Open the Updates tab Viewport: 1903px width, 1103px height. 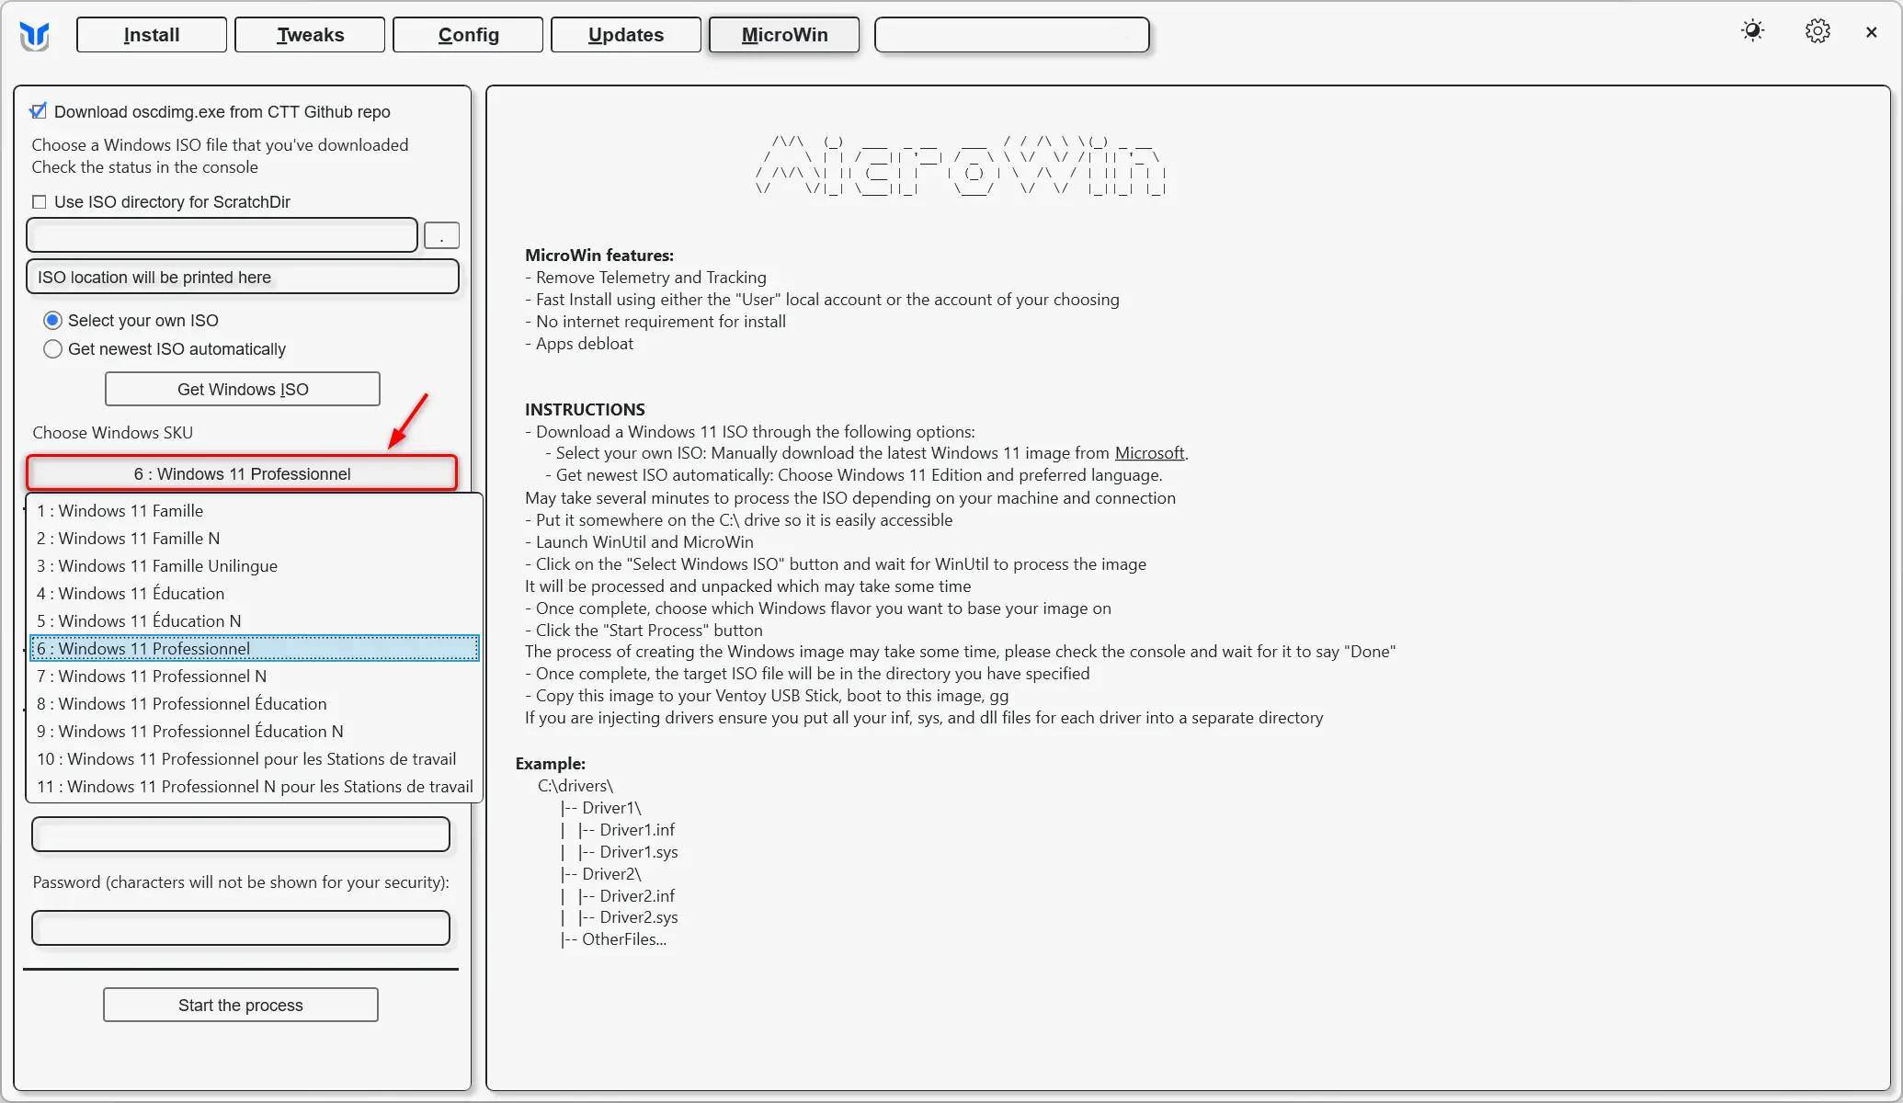click(x=624, y=34)
